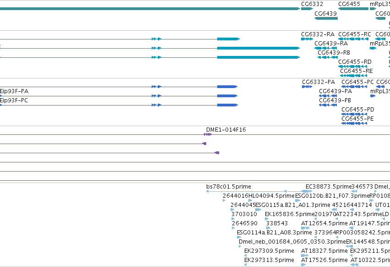This screenshot has width=390, height=267.
Task: Select the 3703010 EST label
Action: click(x=244, y=214)
